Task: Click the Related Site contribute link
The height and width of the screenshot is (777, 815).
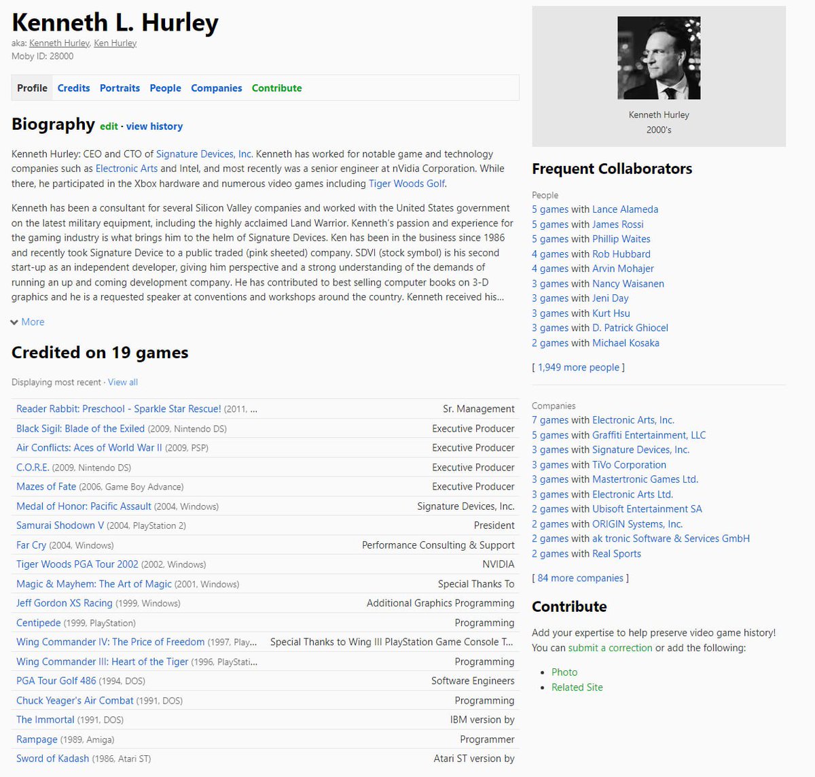Action: [x=577, y=687]
